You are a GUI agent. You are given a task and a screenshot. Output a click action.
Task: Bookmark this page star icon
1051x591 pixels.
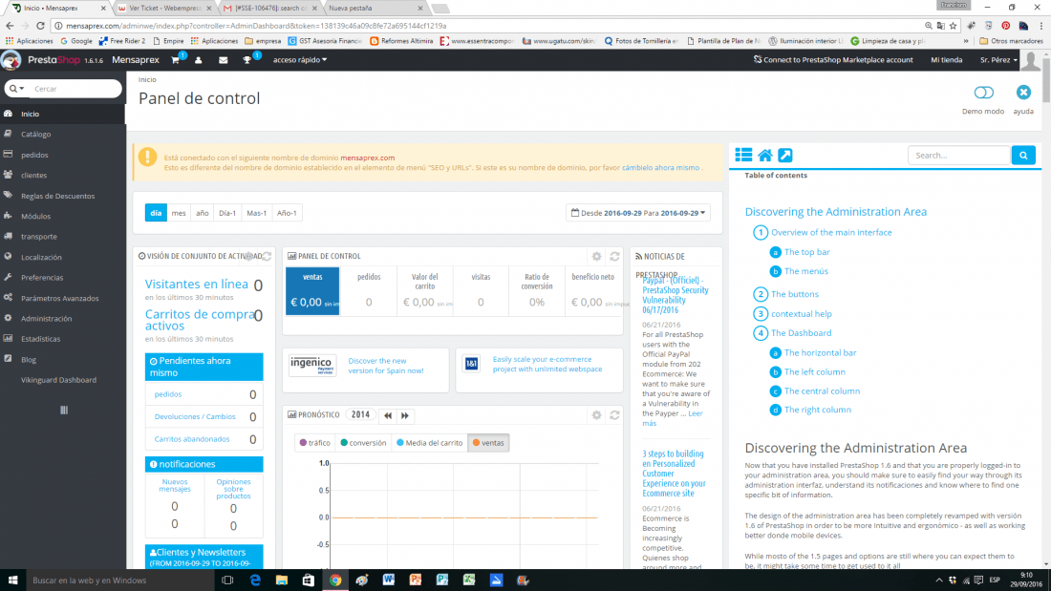(x=954, y=26)
